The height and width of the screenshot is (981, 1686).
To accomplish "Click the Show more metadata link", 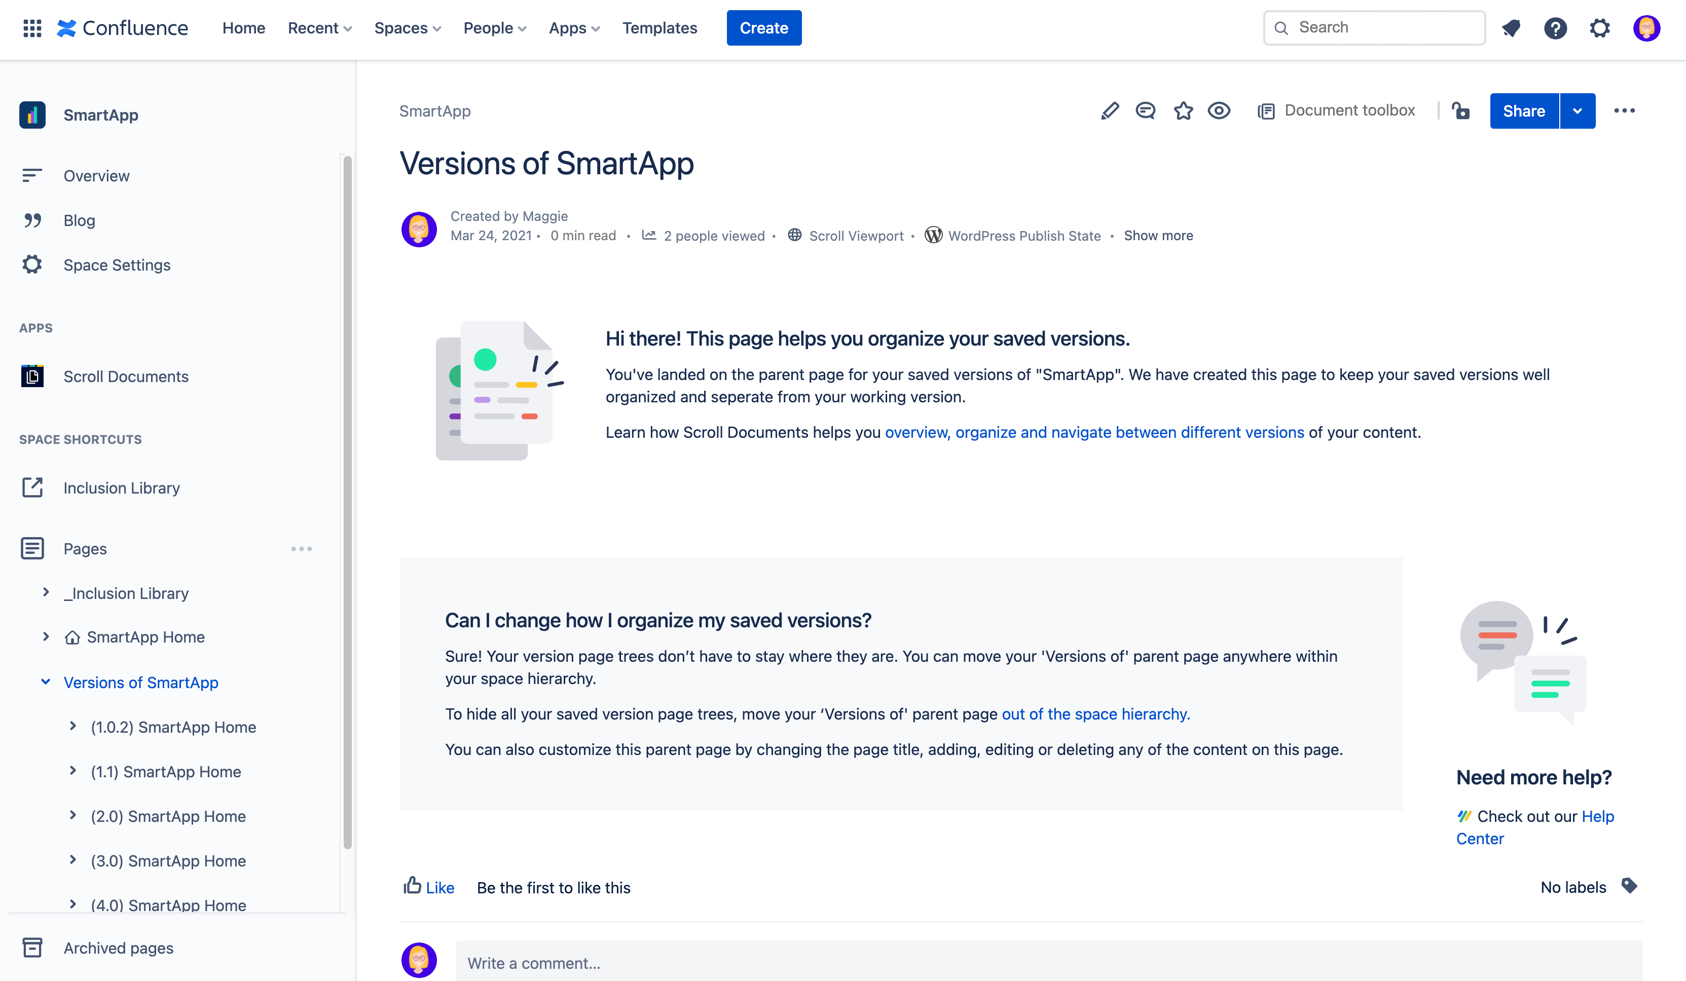I will click(x=1158, y=236).
